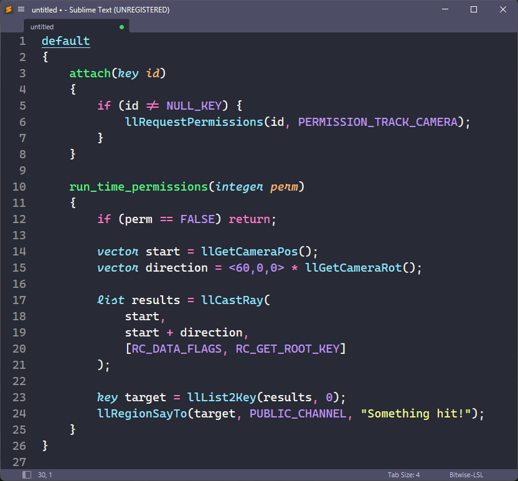Image resolution: width=518 pixels, height=481 pixels.
Task: Click llCastRay function on line 17
Action: point(232,300)
